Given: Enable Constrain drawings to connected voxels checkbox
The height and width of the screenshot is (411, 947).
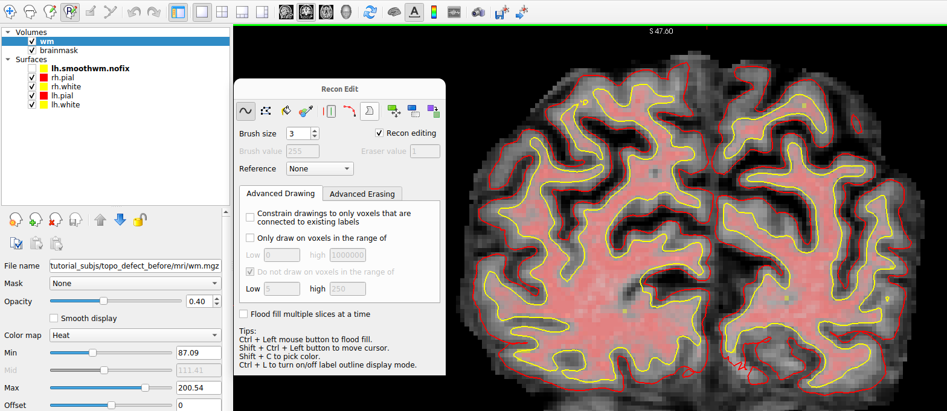Looking at the screenshot, I should click(250, 217).
